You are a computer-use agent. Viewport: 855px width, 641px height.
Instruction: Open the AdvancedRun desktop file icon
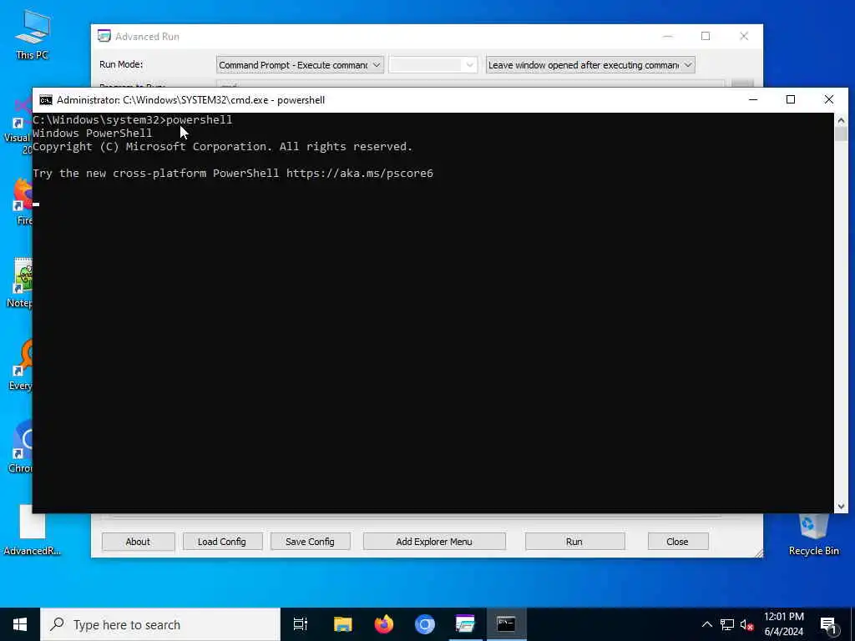pos(32,530)
